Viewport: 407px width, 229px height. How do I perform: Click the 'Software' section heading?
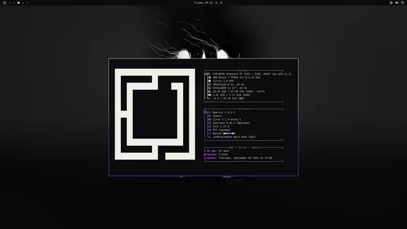(244, 109)
